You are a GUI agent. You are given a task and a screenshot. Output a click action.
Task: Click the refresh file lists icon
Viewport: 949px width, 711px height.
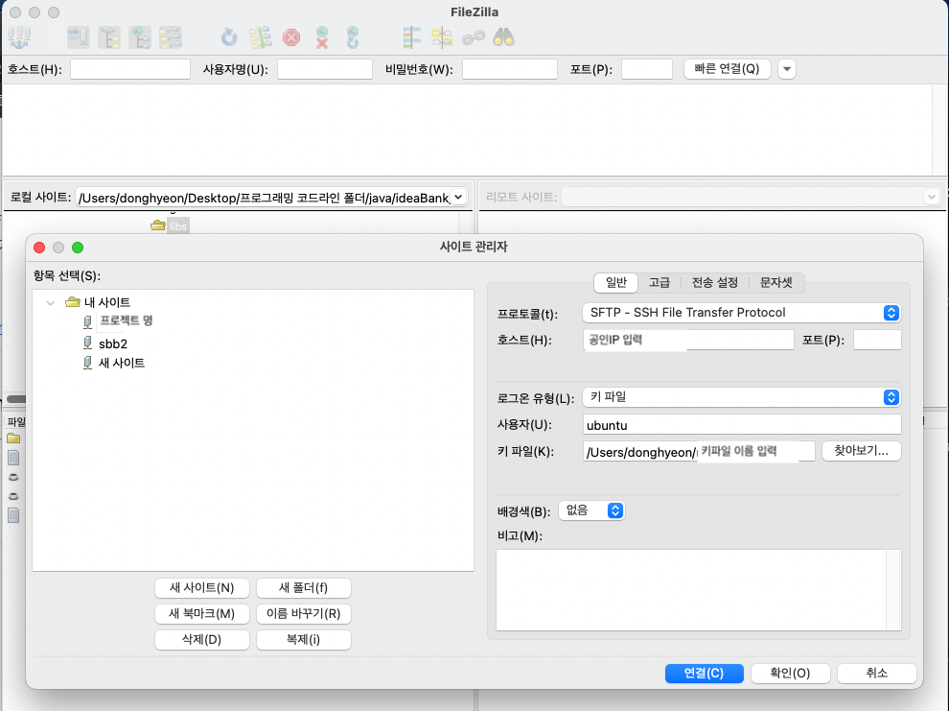(x=229, y=37)
